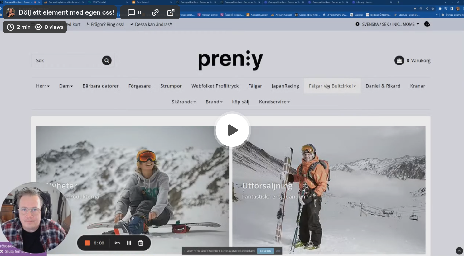
Task: Click the search magnifier button
Action: [x=107, y=60]
